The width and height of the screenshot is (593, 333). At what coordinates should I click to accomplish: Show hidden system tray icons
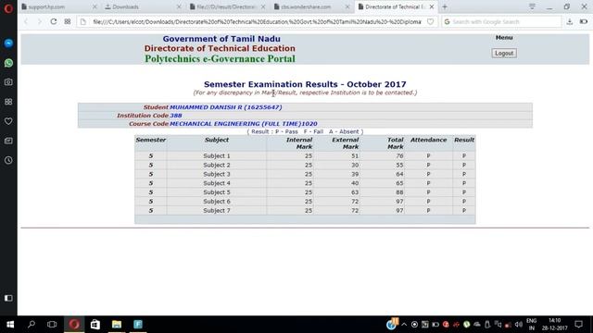pos(404,325)
